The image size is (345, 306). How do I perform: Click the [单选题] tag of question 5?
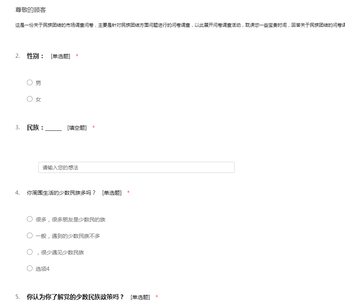[140, 297]
